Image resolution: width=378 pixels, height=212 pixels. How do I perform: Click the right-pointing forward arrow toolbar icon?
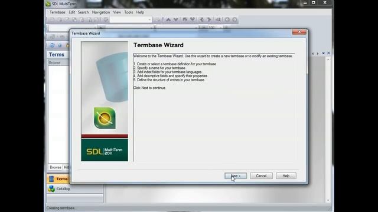pos(209,19)
